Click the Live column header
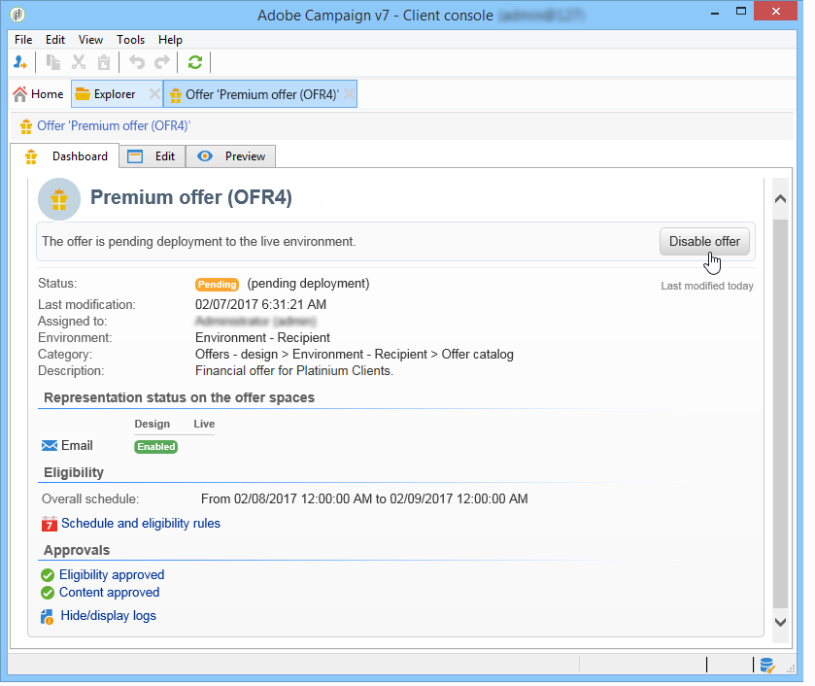 click(x=204, y=424)
